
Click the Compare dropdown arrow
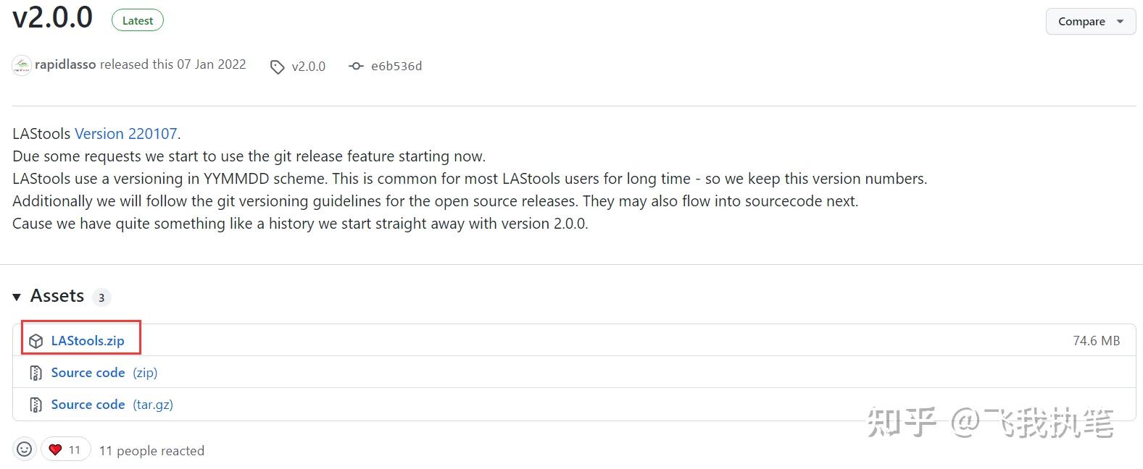point(1120,21)
